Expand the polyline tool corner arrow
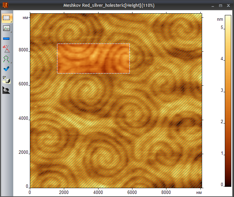Image resolution: width=234 pixels, height=197 pixels. pyautogui.click(x=11, y=63)
